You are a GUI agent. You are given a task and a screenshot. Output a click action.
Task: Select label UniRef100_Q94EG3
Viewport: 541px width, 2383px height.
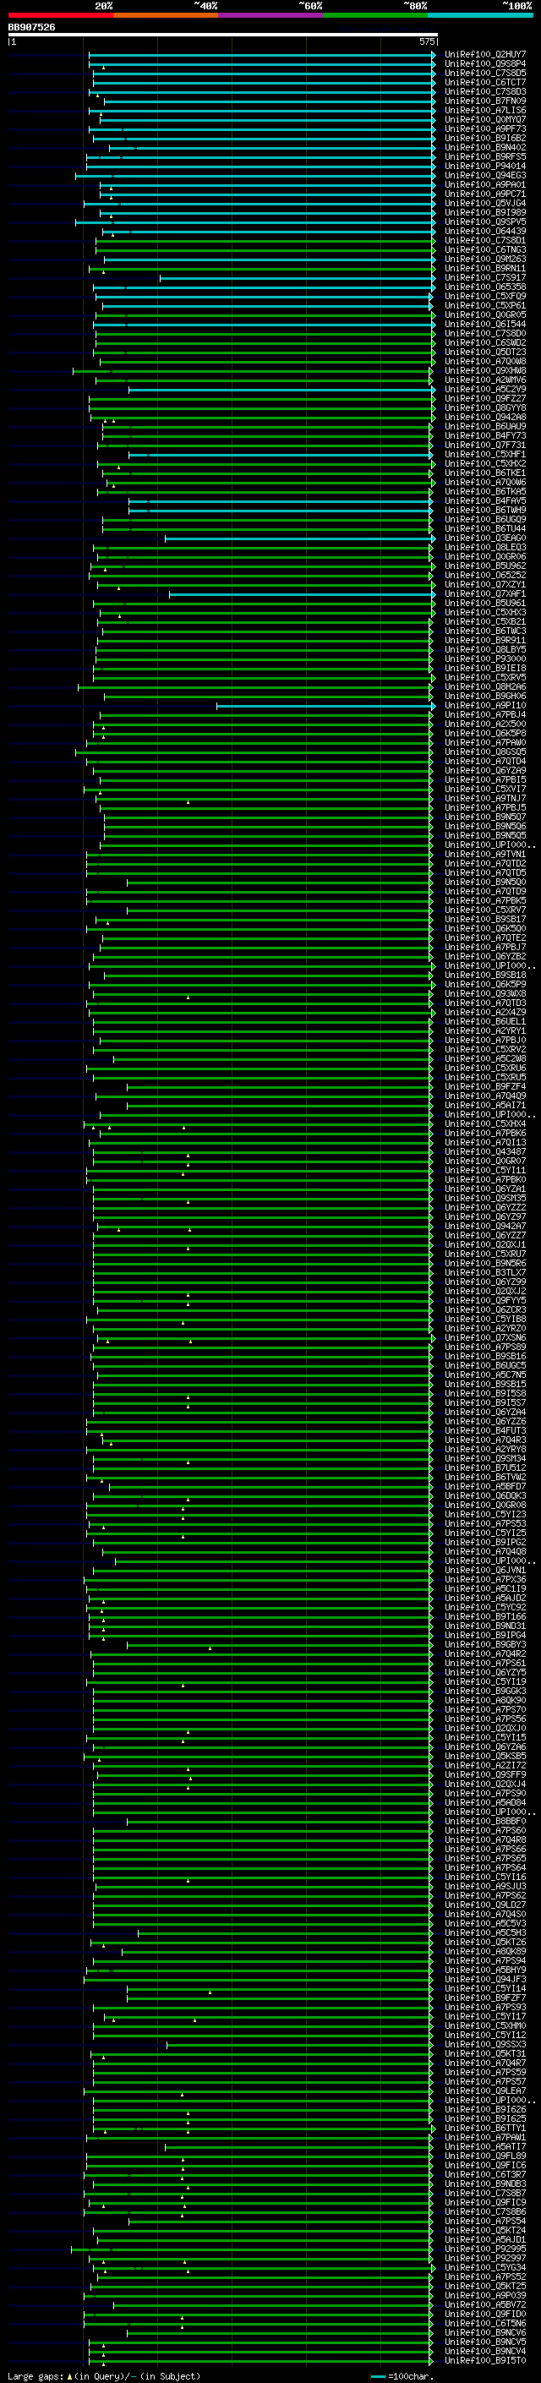pos(484,175)
